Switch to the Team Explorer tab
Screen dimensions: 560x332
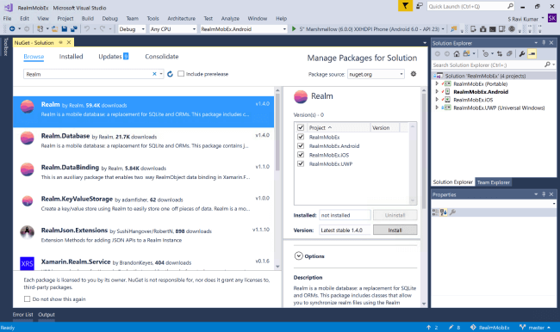point(493,182)
